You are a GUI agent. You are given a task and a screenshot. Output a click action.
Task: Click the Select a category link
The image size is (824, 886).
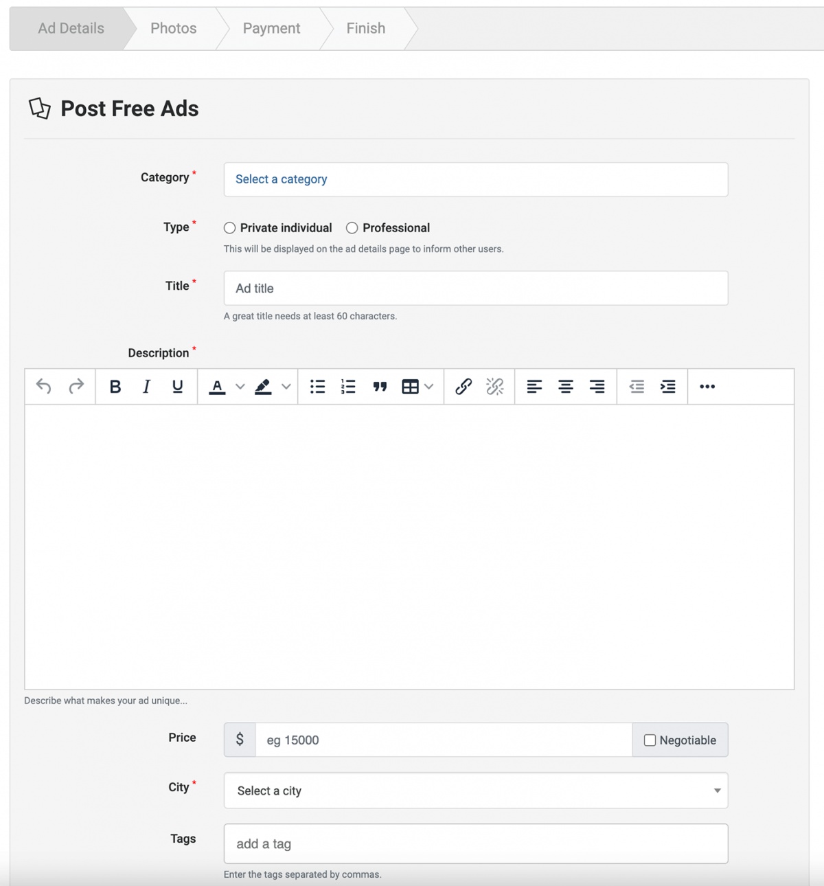coord(281,179)
